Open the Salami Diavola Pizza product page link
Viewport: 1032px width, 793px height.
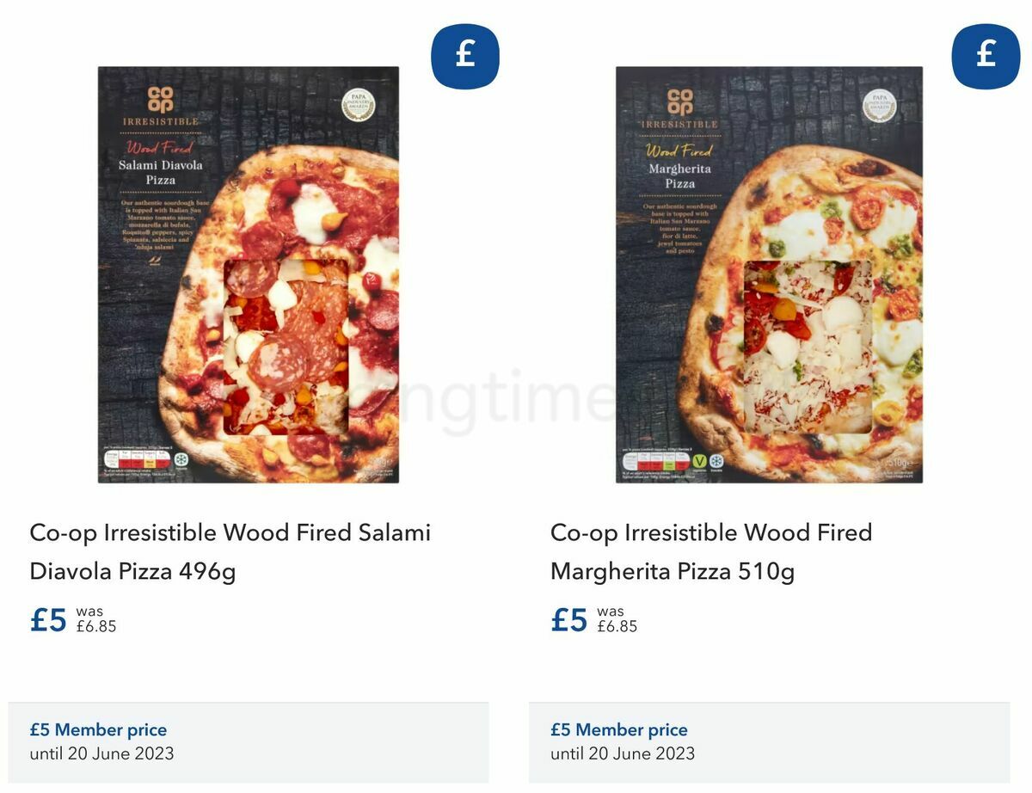point(230,550)
